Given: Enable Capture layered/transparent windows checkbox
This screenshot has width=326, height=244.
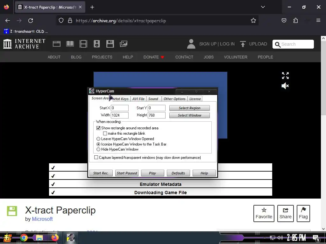Looking at the screenshot, I should click(x=96, y=158).
